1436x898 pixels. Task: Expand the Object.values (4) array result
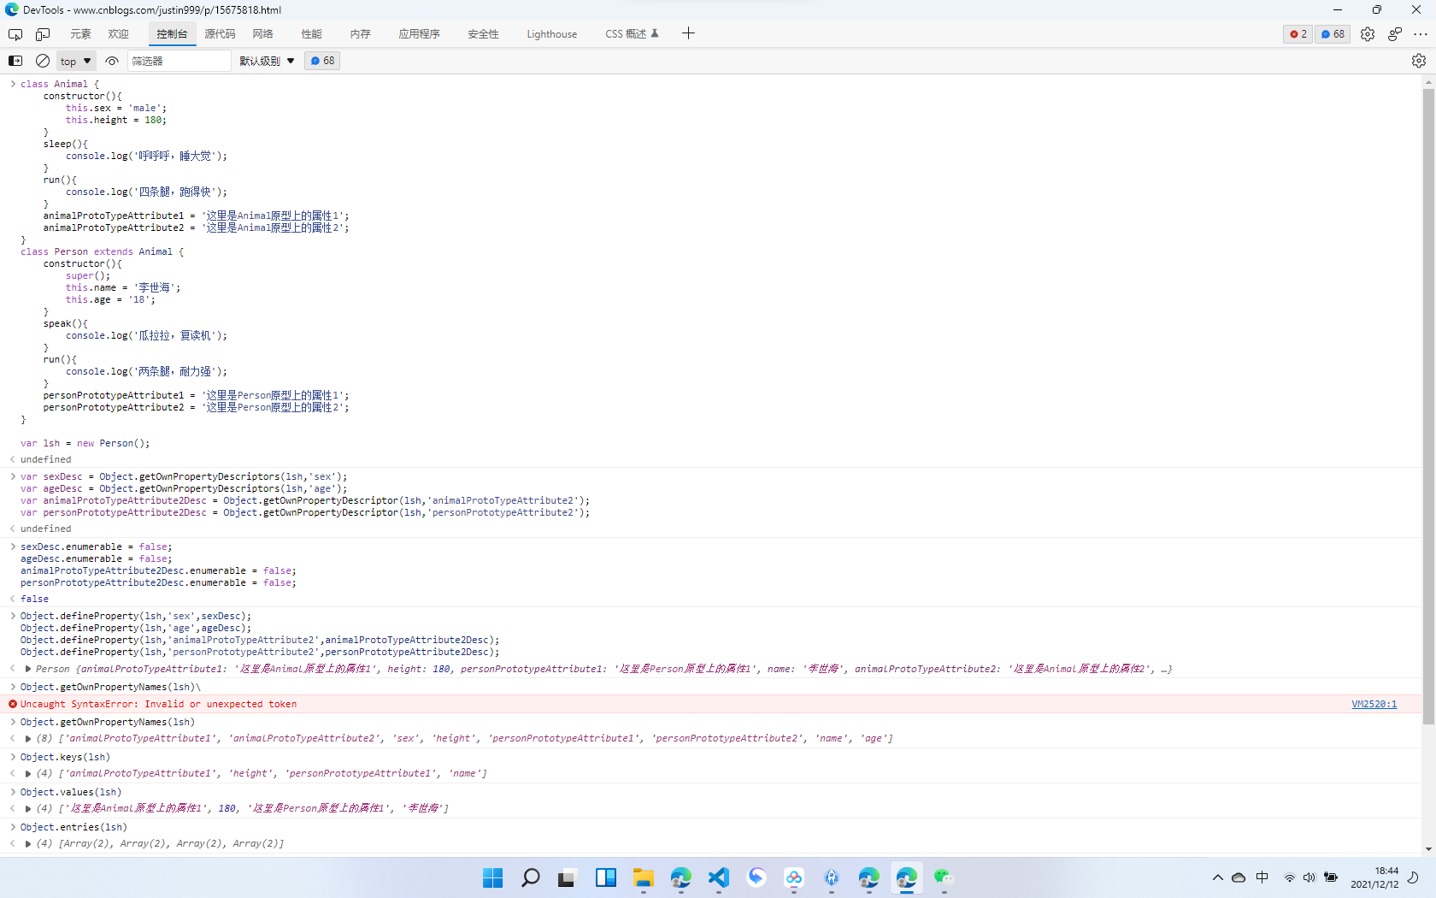[x=28, y=808]
